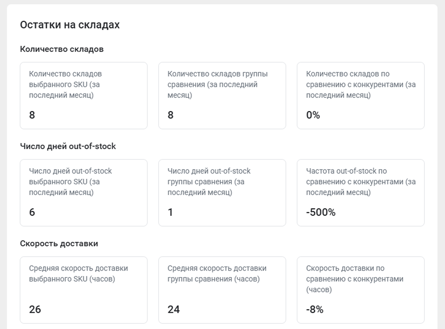Image resolution: width=445 pixels, height=329 pixels.
Task: Open the "Количество складов группы сравнения" card
Action: point(222,95)
